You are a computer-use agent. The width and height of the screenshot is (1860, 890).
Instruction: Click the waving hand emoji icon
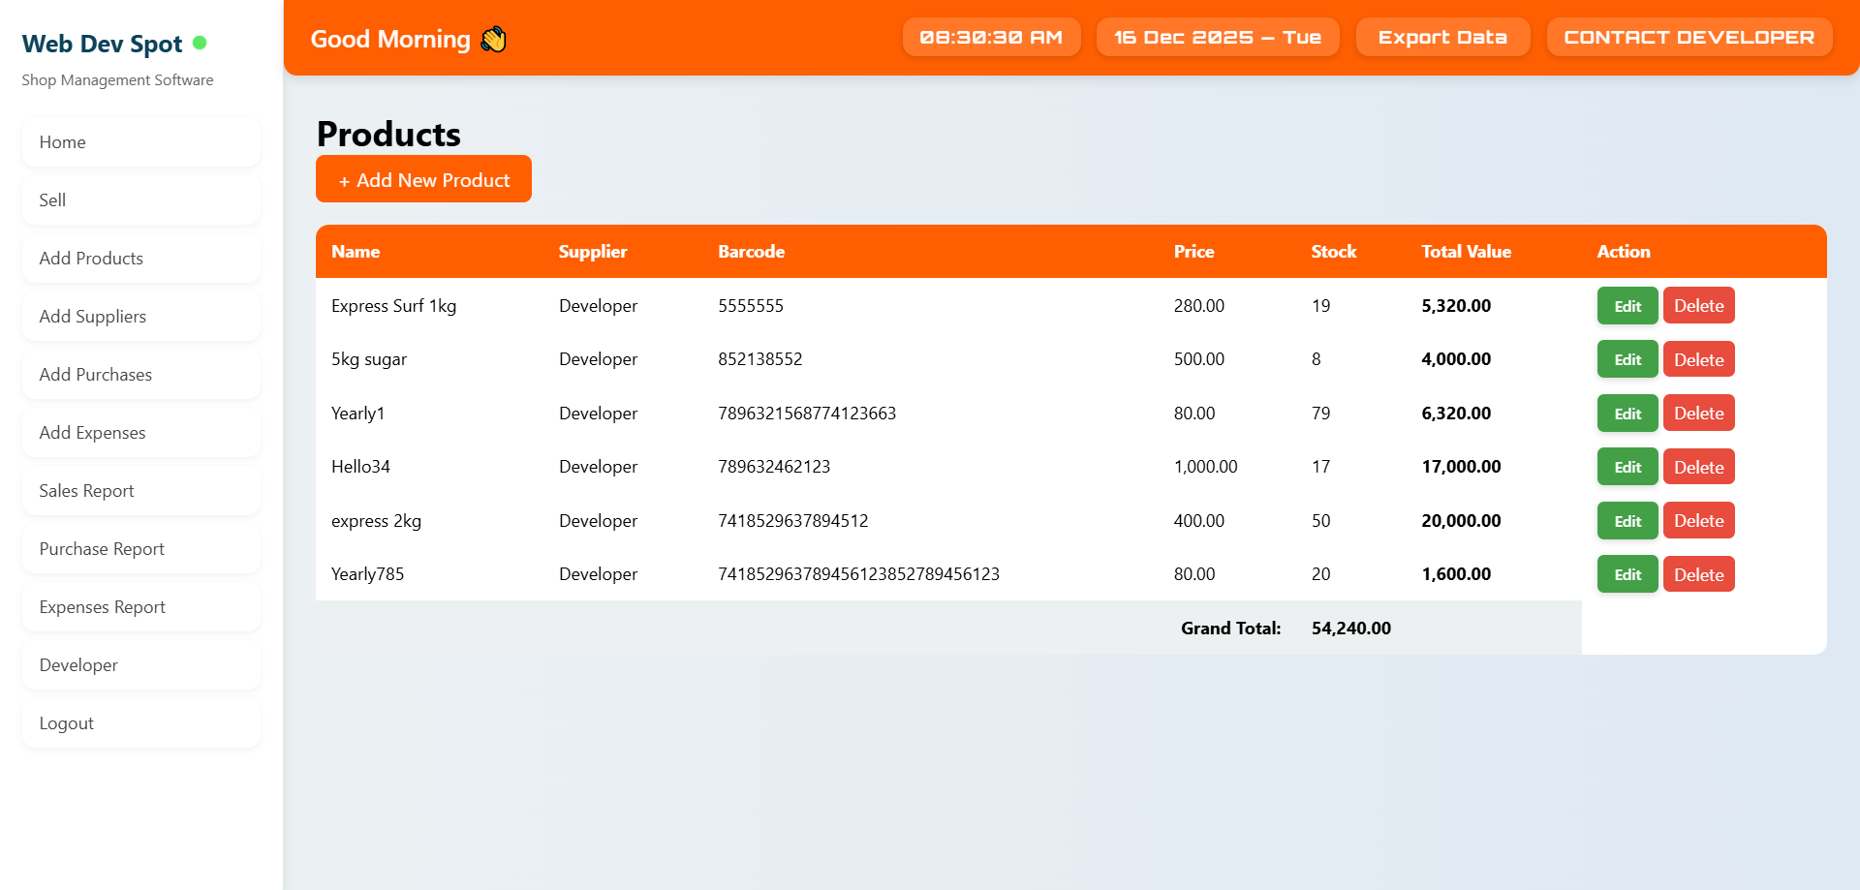pyautogui.click(x=493, y=39)
